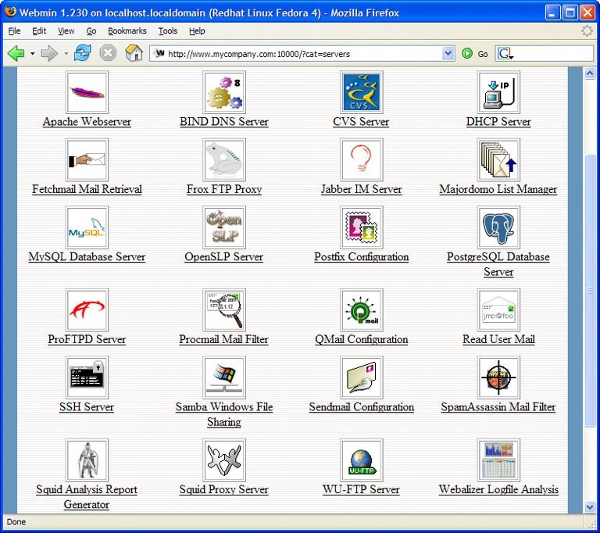
Task: Open the Tools menu
Action: pyautogui.click(x=167, y=31)
